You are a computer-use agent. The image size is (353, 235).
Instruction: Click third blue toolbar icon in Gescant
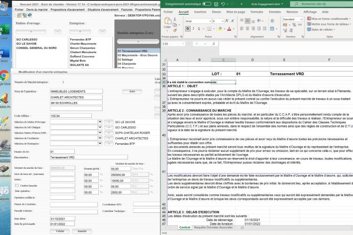[30, 16]
